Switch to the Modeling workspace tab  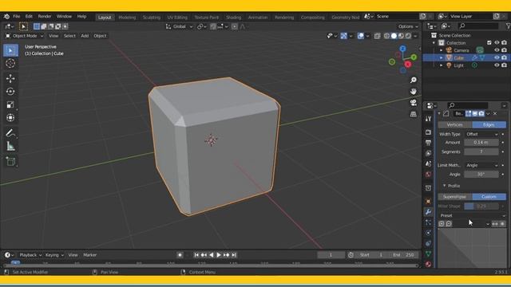pos(127,18)
